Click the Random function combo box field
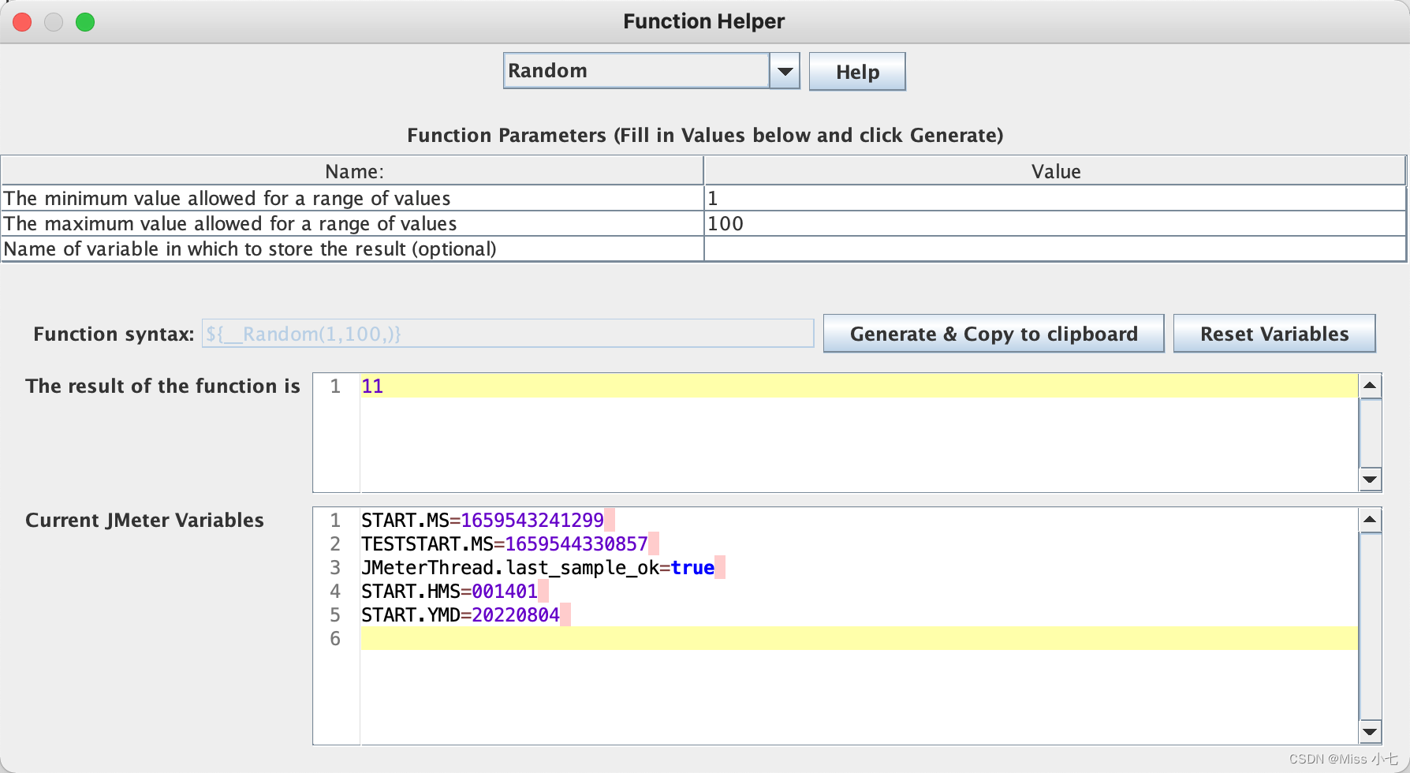 click(x=636, y=71)
